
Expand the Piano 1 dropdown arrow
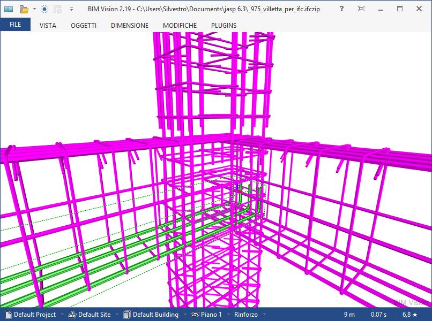coord(228,315)
